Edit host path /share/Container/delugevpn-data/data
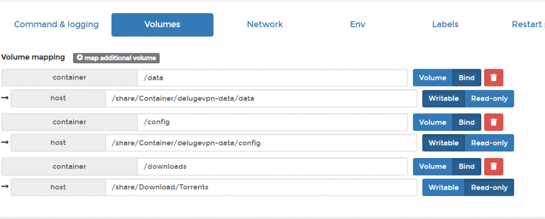The image size is (545, 219). [x=261, y=99]
